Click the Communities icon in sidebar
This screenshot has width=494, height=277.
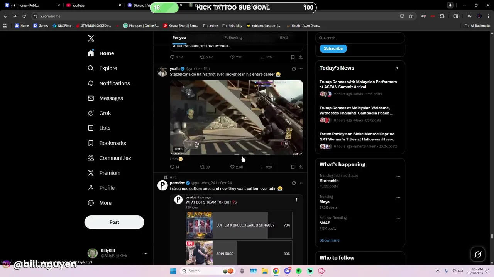pos(91,158)
